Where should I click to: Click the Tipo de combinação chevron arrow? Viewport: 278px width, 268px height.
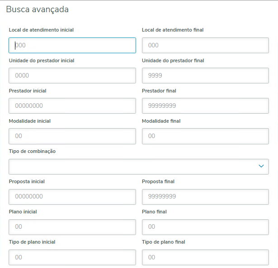[261, 166]
